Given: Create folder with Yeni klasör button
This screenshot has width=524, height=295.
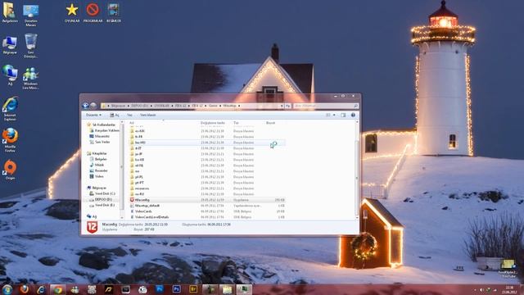Looking at the screenshot, I should coord(147,115).
